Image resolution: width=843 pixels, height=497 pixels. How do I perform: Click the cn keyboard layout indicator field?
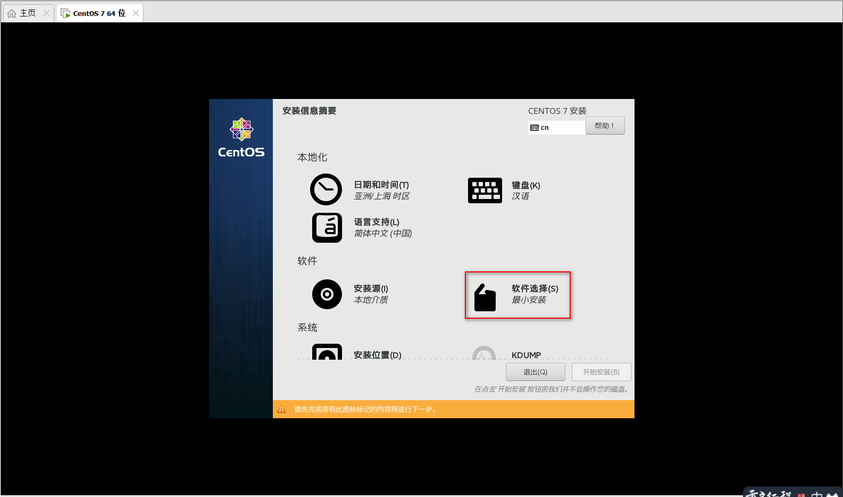(557, 128)
